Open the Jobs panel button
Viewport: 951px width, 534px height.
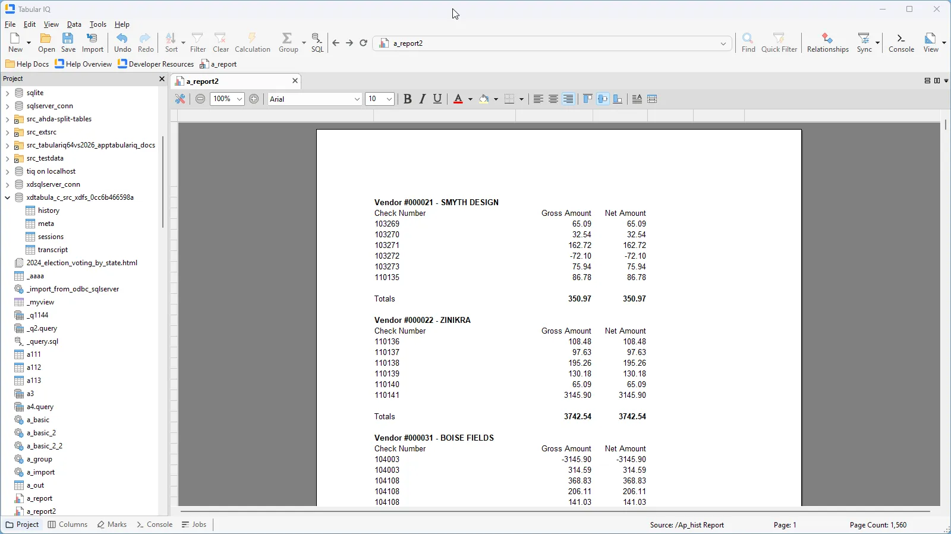coord(194,524)
